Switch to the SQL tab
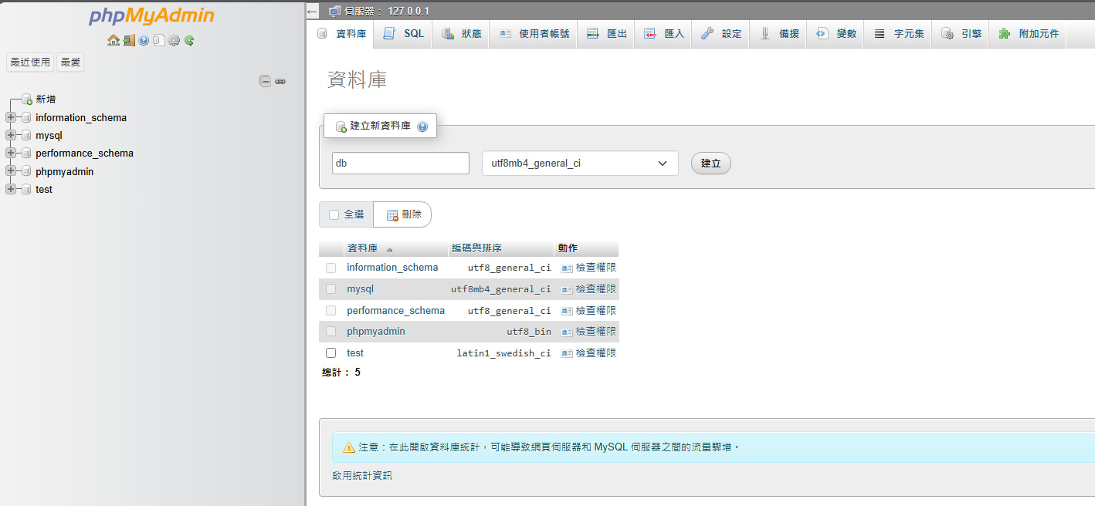The height and width of the screenshot is (506, 1095). pyautogui.click(x=403, y=34)
